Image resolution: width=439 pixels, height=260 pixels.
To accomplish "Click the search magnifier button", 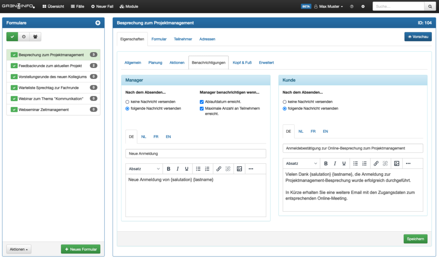I will click(x=430, y=6).
